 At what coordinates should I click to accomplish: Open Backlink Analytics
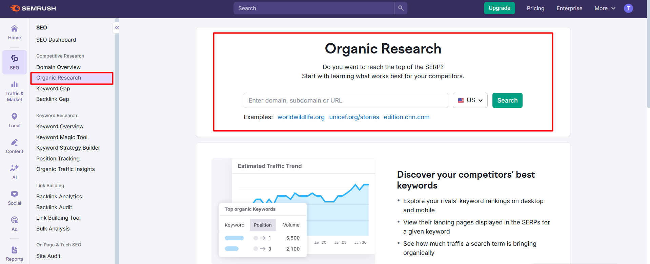[x=59, y=197]
